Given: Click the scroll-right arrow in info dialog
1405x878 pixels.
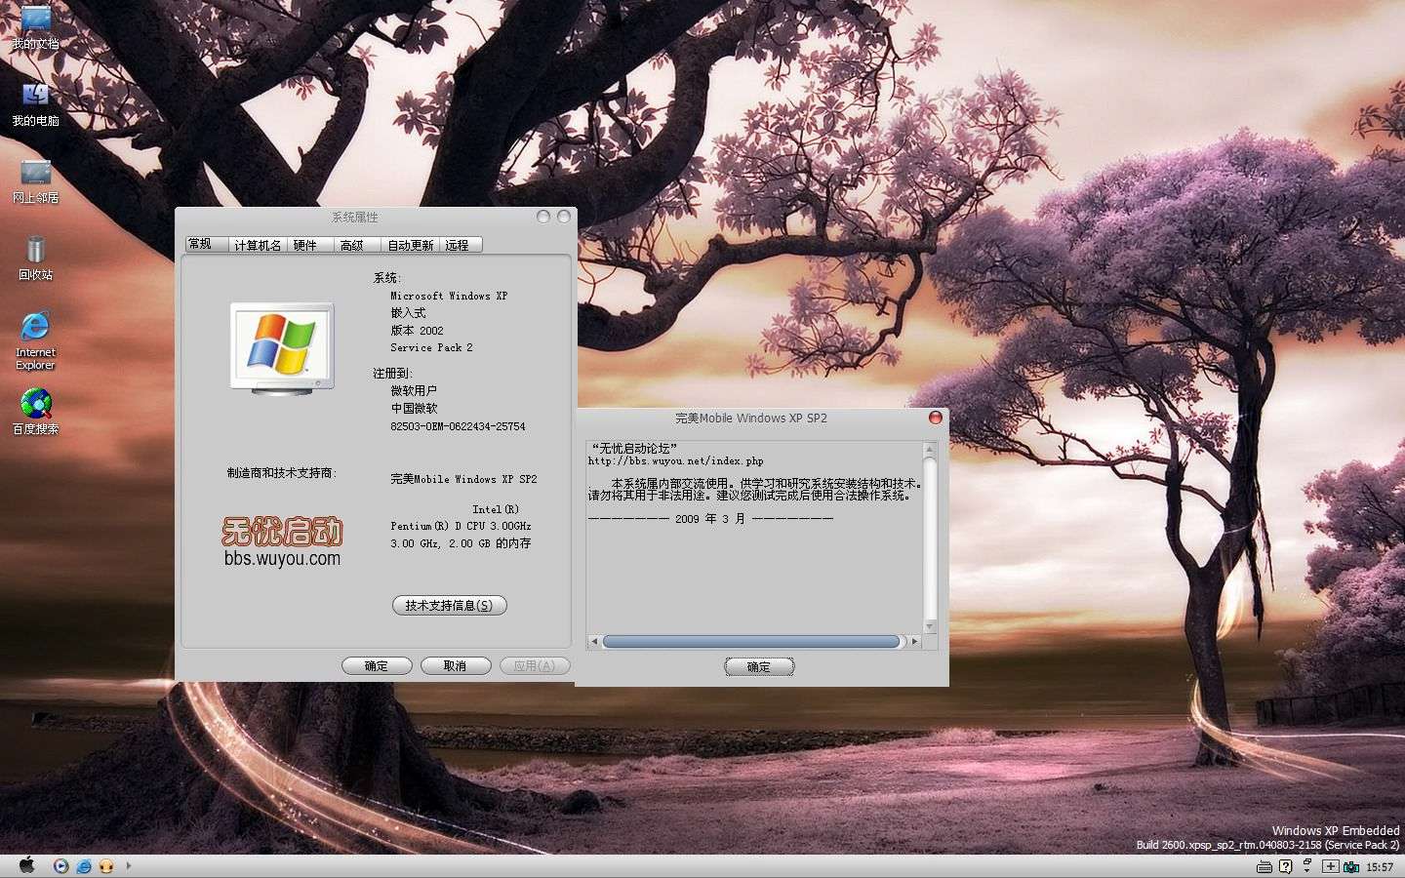Looking at the screenshot, I should coord(914,642).
